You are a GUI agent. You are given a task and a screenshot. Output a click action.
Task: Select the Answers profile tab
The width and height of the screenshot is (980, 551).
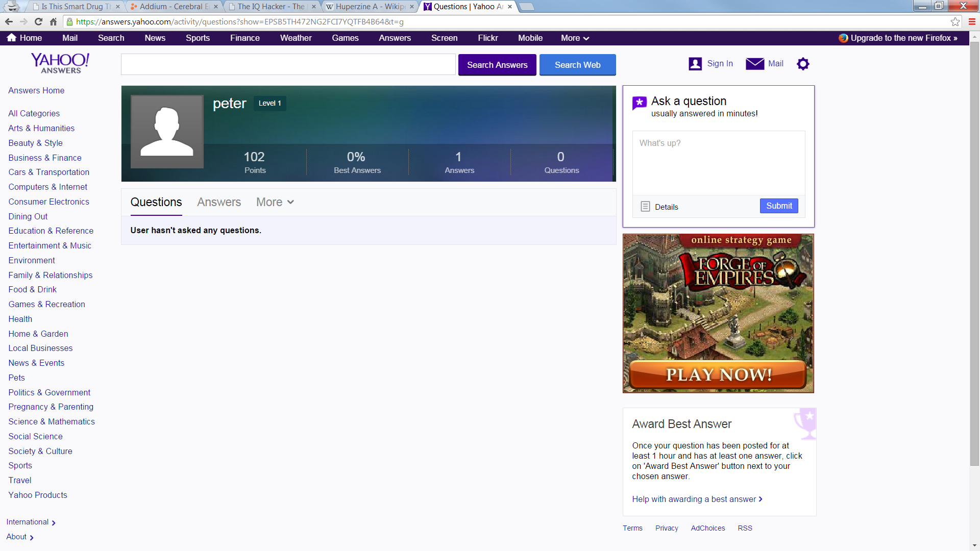click(219, 202)
